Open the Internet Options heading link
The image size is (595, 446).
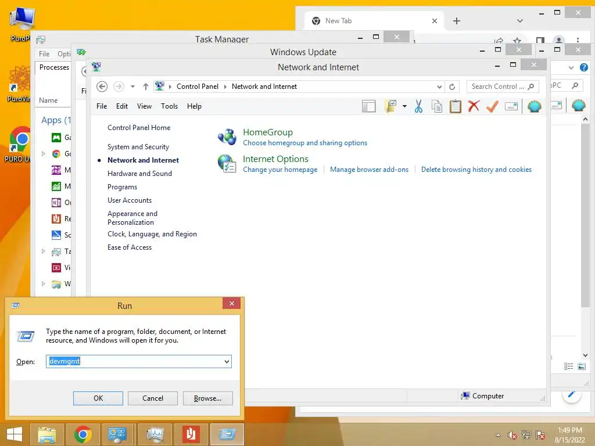(x=275, y=159)
